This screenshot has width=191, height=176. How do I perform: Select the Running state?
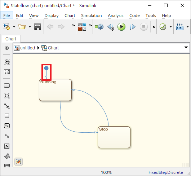tap(55, 90)
